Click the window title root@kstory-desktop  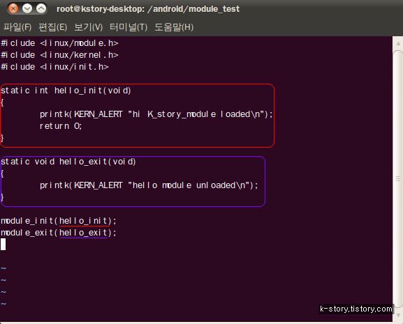[x=148, y=9]
